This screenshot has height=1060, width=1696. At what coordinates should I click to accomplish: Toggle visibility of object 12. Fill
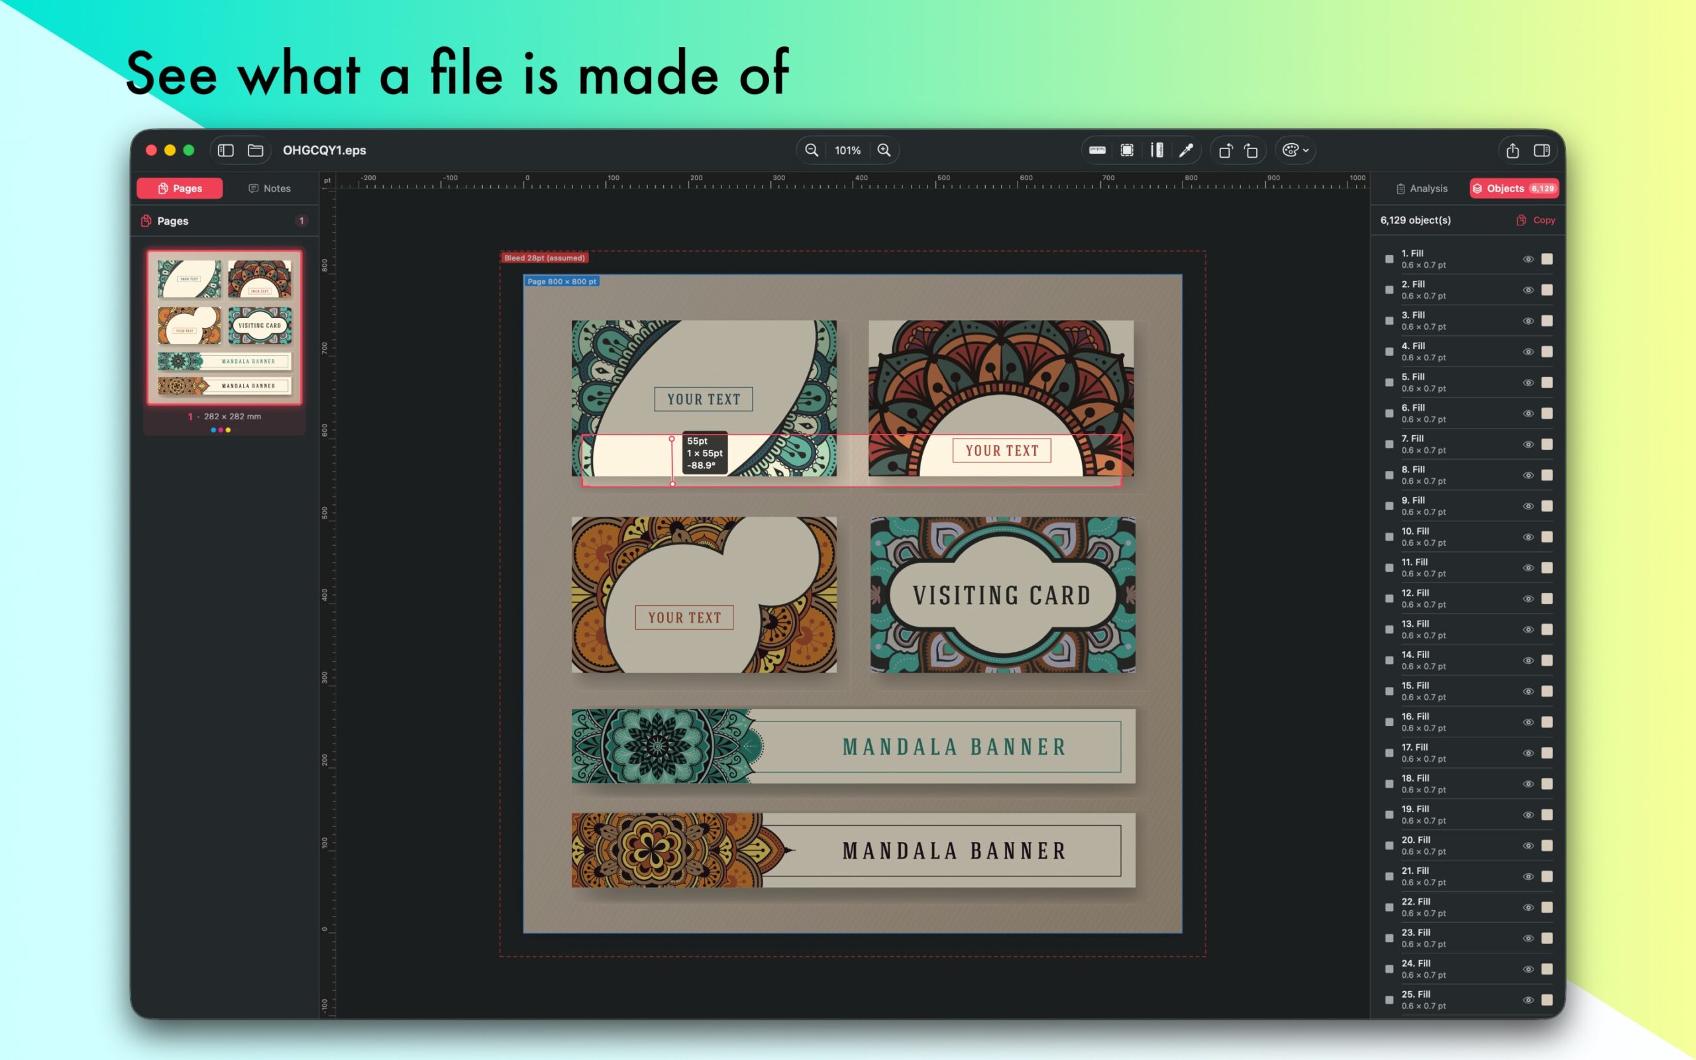tap(1528, 599)
